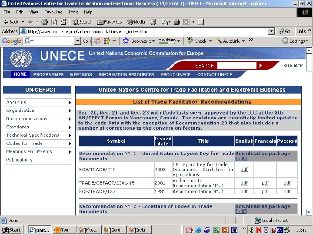
Task: Download Recommendation No. 1 package pdf
Action: pyautogui.click(x=241, y=159)
